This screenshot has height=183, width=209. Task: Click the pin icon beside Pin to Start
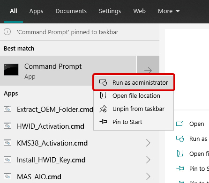103,122
